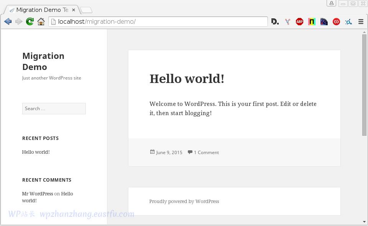
Task: Open a new tab
Action: pos(86,10)
